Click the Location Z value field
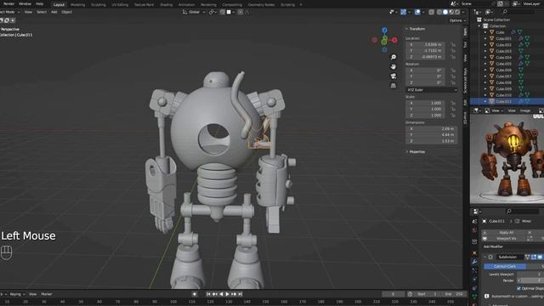 coord(425,57)
